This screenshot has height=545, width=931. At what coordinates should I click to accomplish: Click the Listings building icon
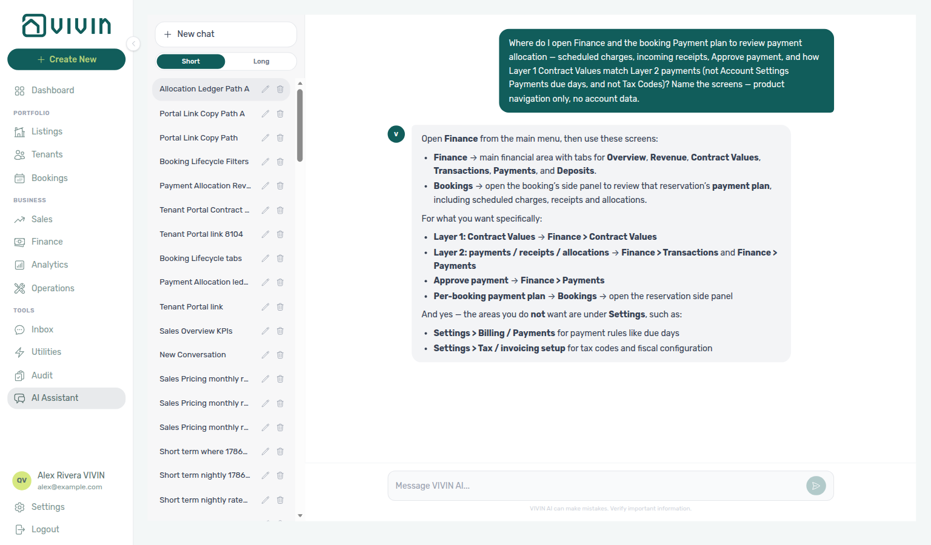coord(19,132)
